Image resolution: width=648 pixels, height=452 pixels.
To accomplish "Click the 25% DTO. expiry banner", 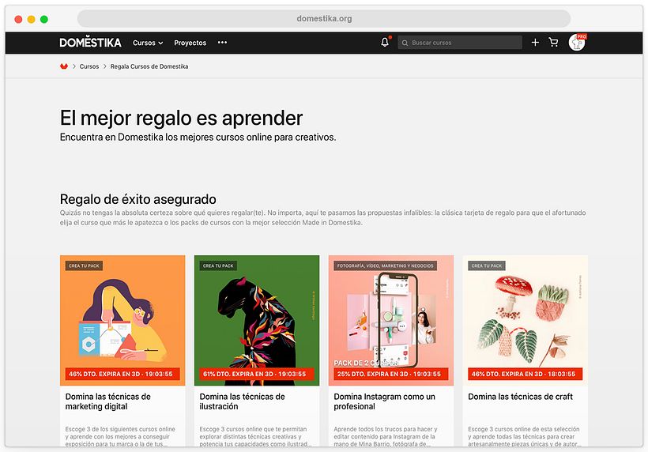I will tap(391, 374).
